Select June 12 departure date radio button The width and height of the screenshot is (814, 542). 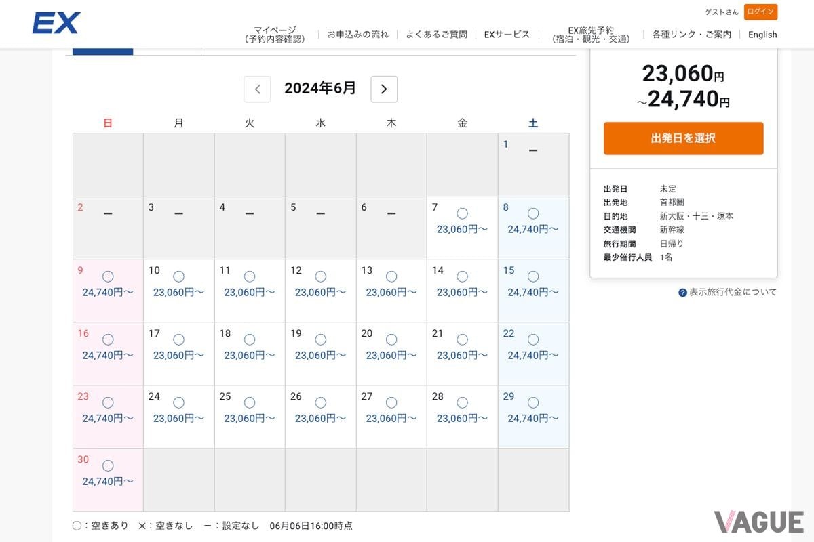[x=320, y=276]
